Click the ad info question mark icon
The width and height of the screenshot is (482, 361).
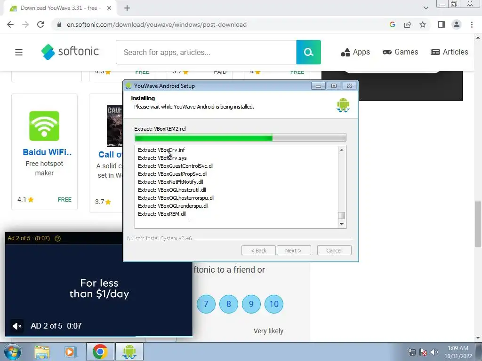57,238
